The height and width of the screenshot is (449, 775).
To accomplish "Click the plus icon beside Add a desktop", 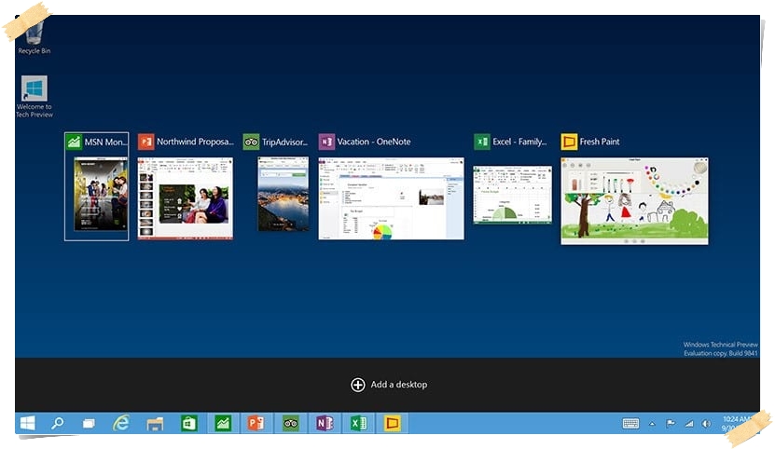I will coord(358,385).
